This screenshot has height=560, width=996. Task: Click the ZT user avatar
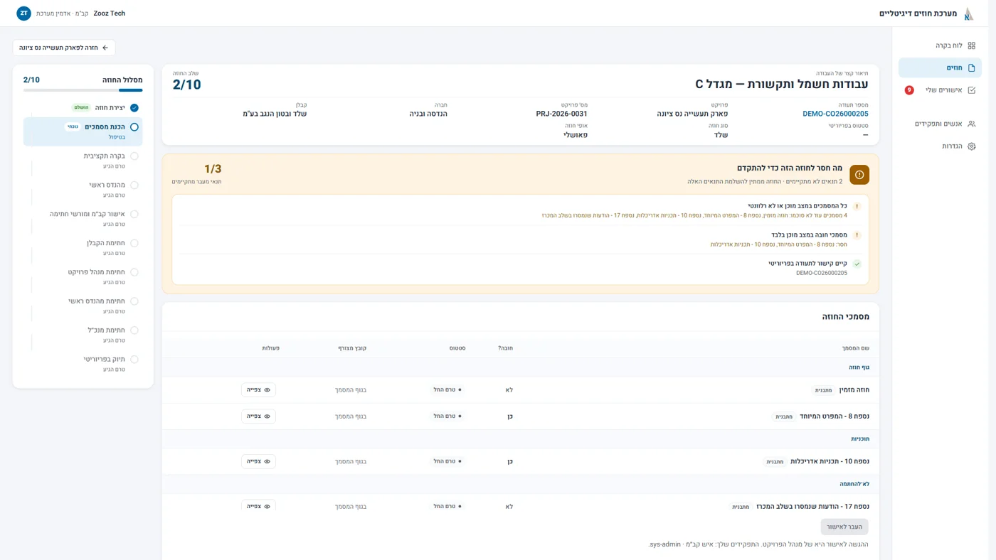[x=23, y=14]
